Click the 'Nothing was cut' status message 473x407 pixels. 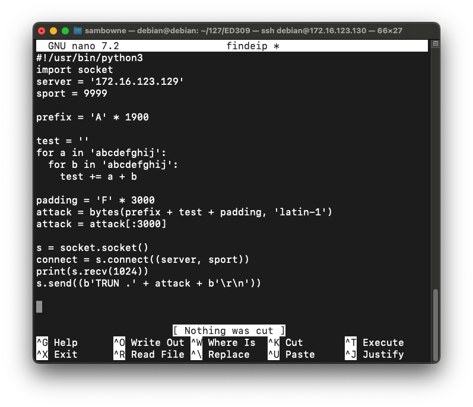point(229,330)
